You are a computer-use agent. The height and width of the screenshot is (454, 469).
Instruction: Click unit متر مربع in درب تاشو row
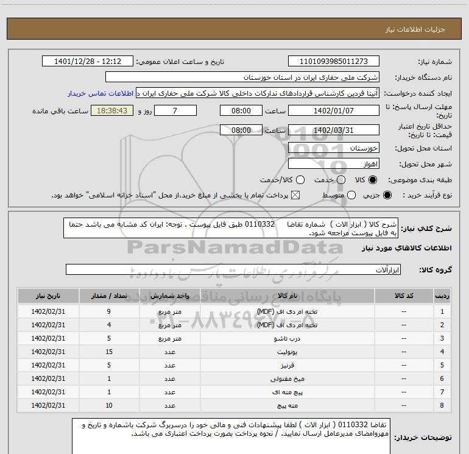pos(169,338)
